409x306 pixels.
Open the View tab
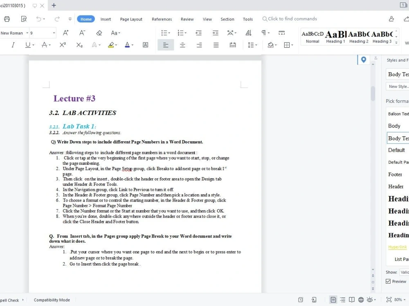pyautogui.click(x=207, y=19)
